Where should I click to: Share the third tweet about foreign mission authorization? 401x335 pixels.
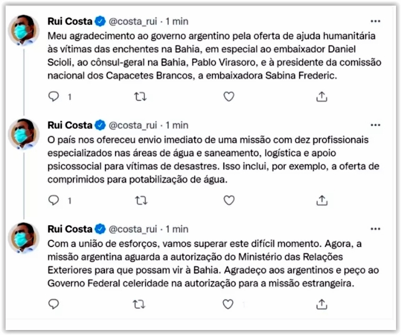tap(322, 304)
